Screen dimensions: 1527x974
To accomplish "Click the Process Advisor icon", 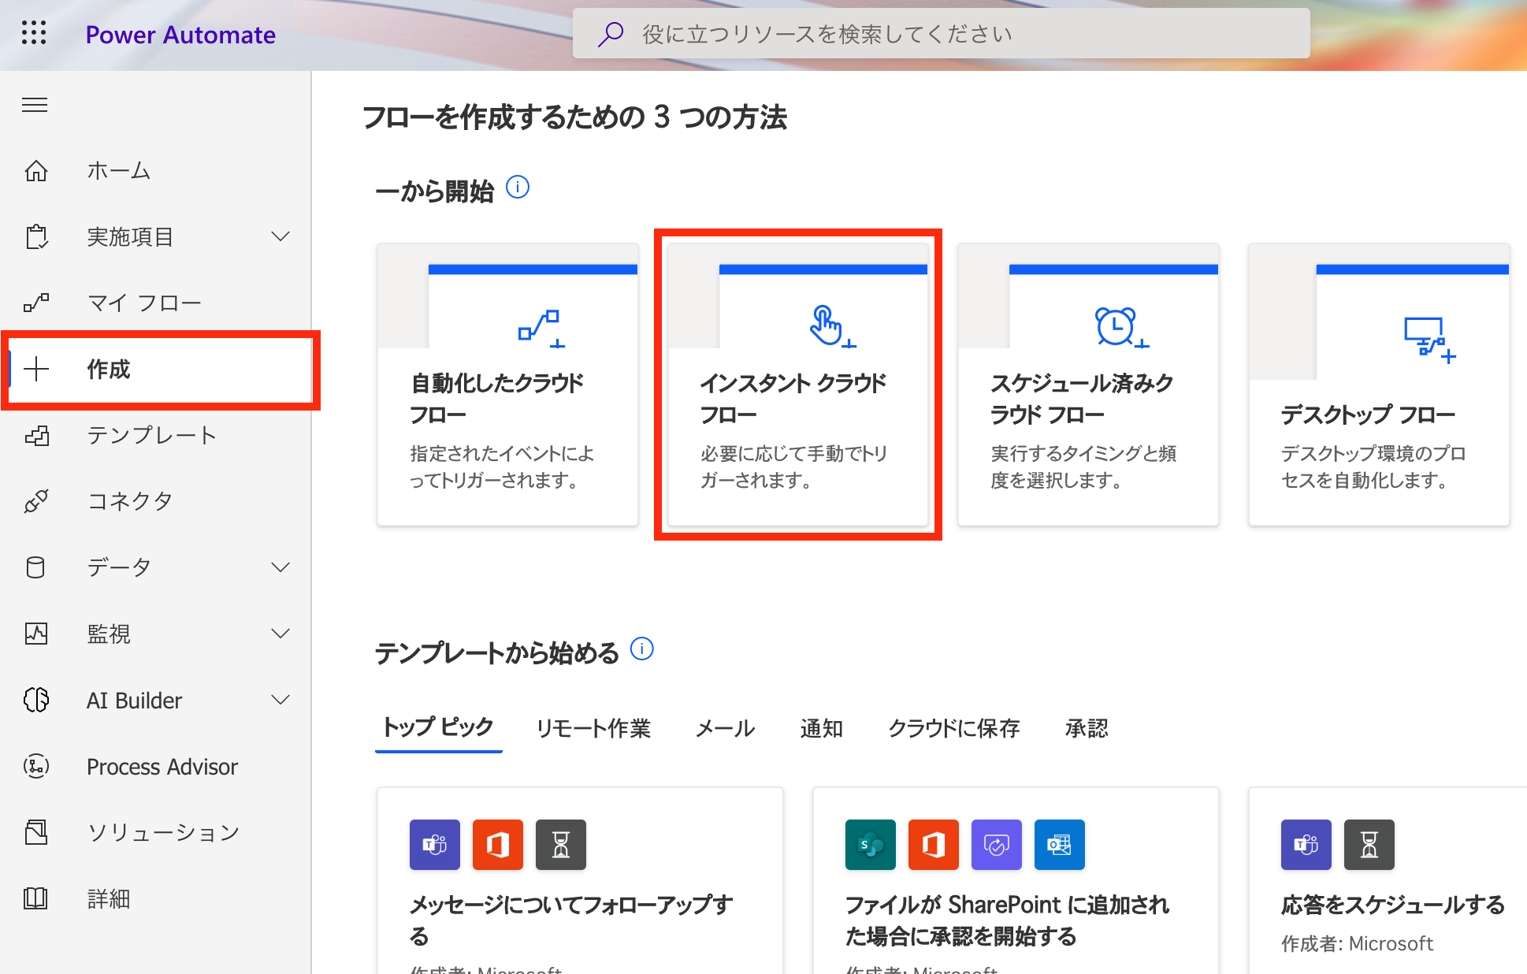I will pyautogui.click(x=36, y=766).
